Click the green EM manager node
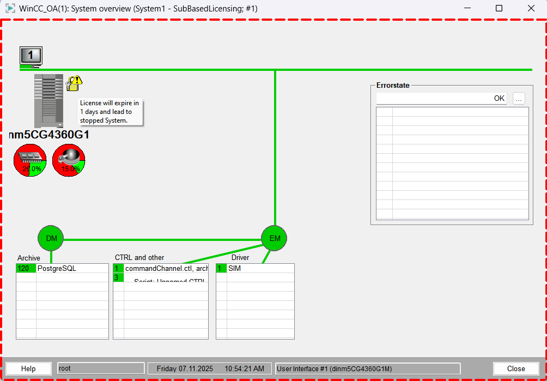The width and height of the screenshot is (547, 381). [274, 238]
